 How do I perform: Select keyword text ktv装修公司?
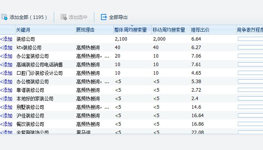(x=29, y=48)
